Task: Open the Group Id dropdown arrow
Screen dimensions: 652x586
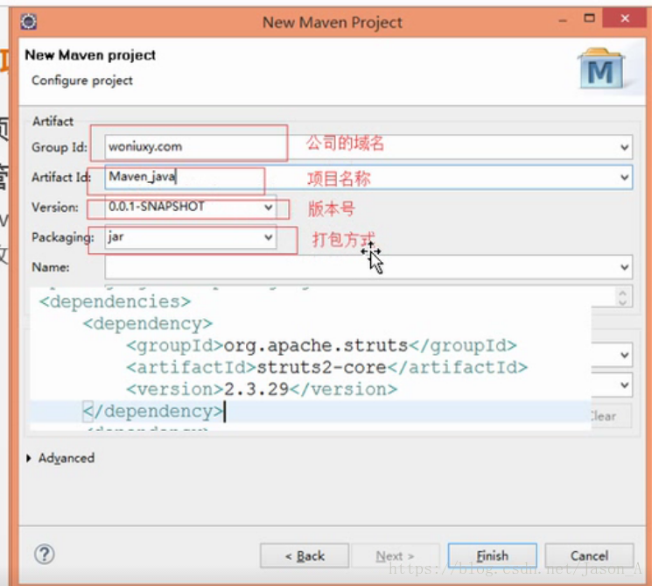Action: tap(624, 147)
